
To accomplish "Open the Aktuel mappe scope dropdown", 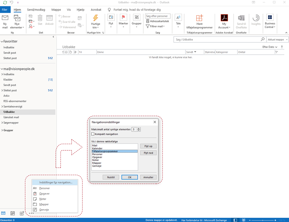I will (277, 39).
